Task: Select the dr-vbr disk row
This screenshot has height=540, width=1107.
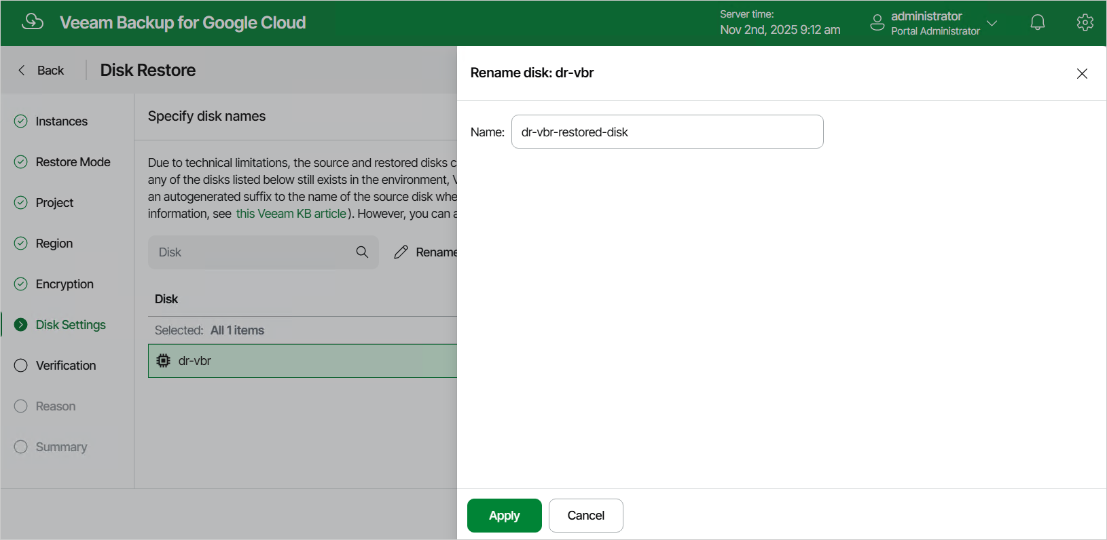Action: tap(302, 361)
